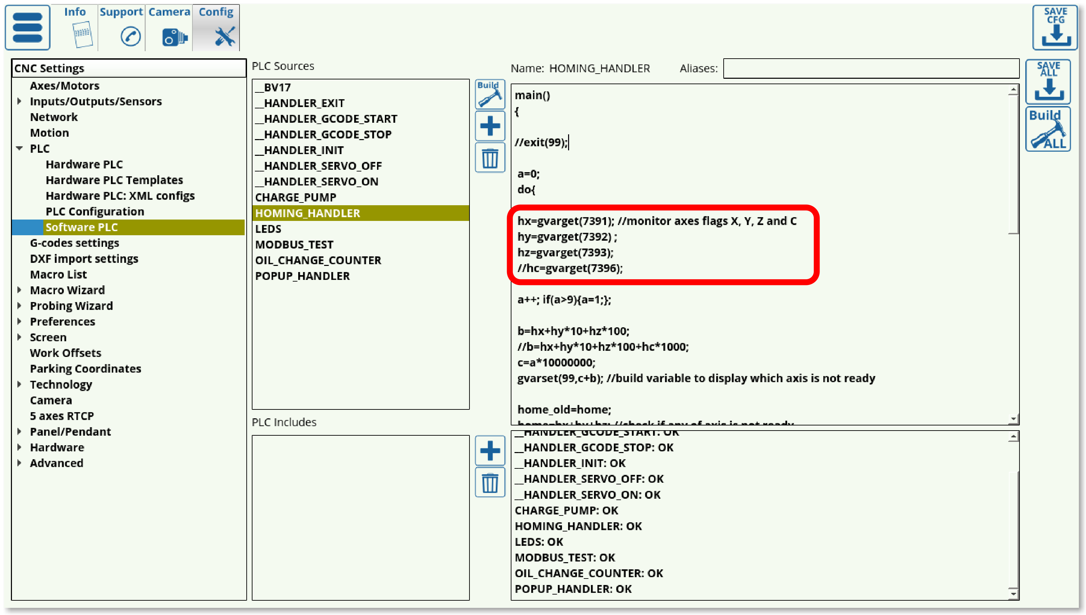Switch to the Camera tab
This screenshot has width=1086, height=615.
169,28
